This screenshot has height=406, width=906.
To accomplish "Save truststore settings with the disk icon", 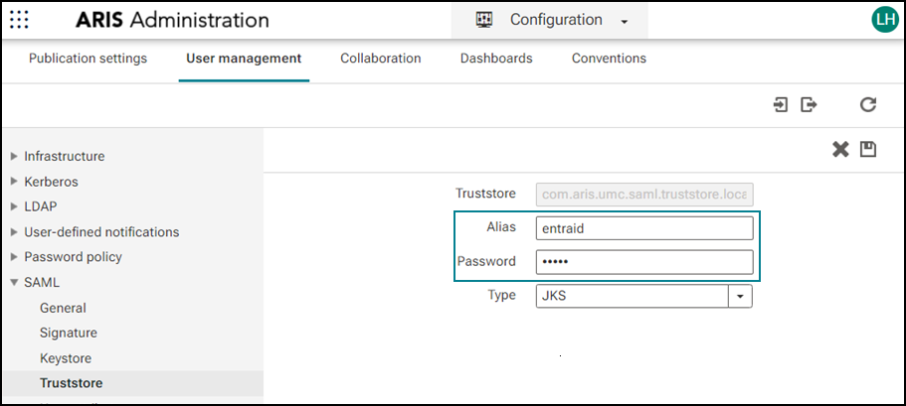I will point(868,150).
